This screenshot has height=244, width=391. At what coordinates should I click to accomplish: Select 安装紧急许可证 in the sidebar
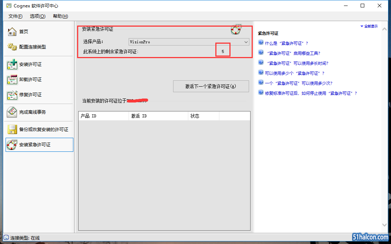(x=39, y=144)
